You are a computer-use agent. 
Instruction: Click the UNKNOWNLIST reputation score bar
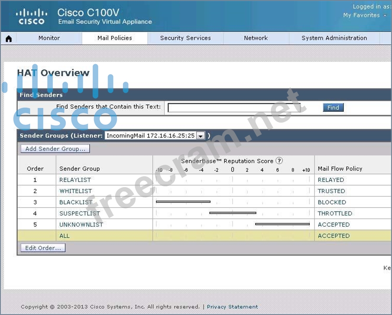click(x=282, y=224)
